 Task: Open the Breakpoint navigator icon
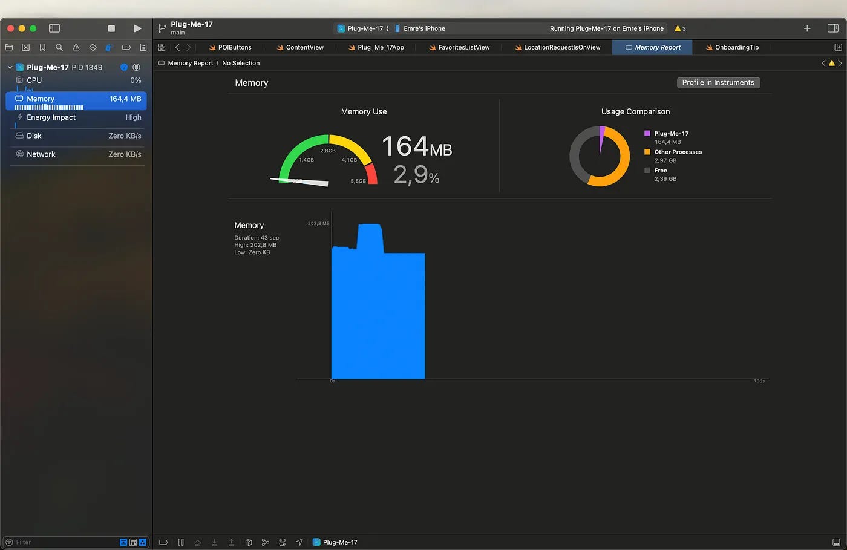click(x=126, y=47)
